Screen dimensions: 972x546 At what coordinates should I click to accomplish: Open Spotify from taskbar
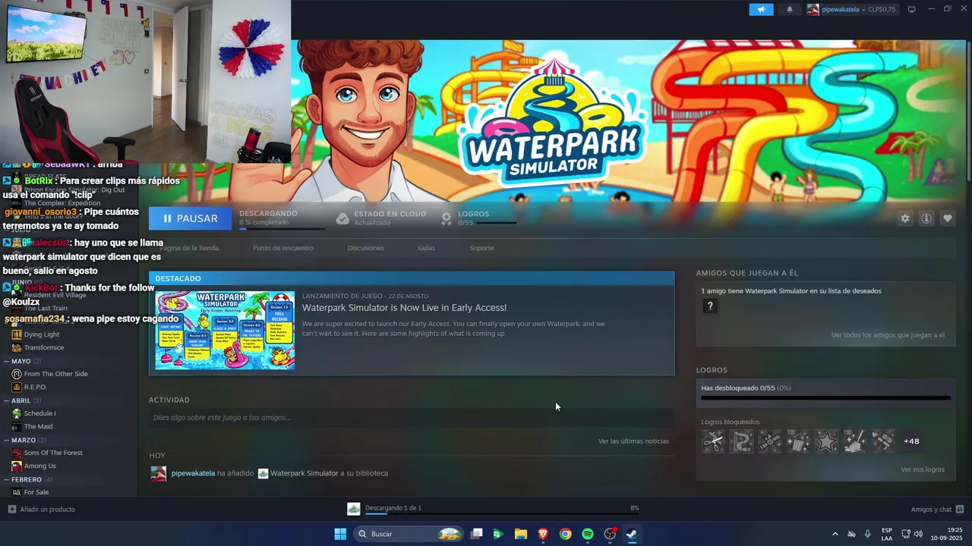[588, 534]
